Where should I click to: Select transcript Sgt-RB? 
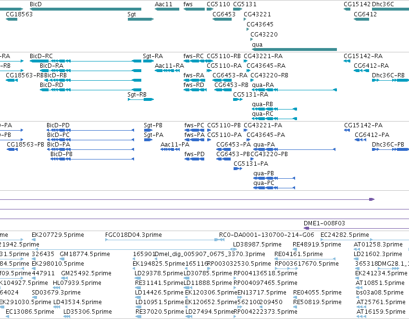[141, 99]
